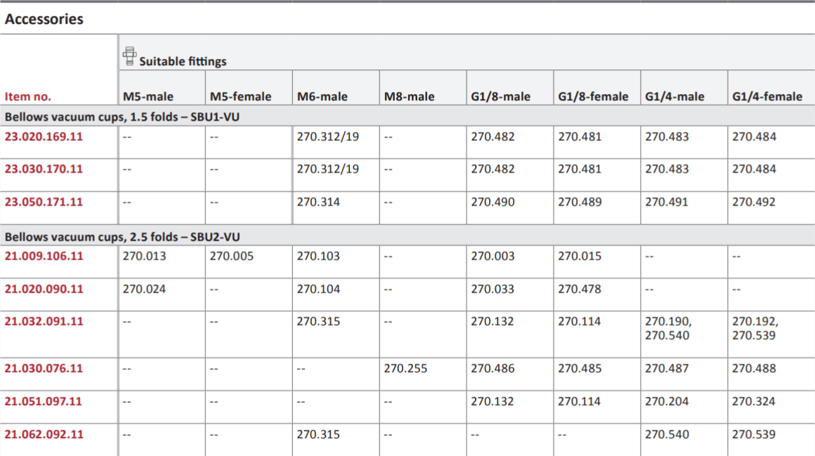Select fitting 270.005 in M5-female column
815x456 pixels.
coord(232,256)
